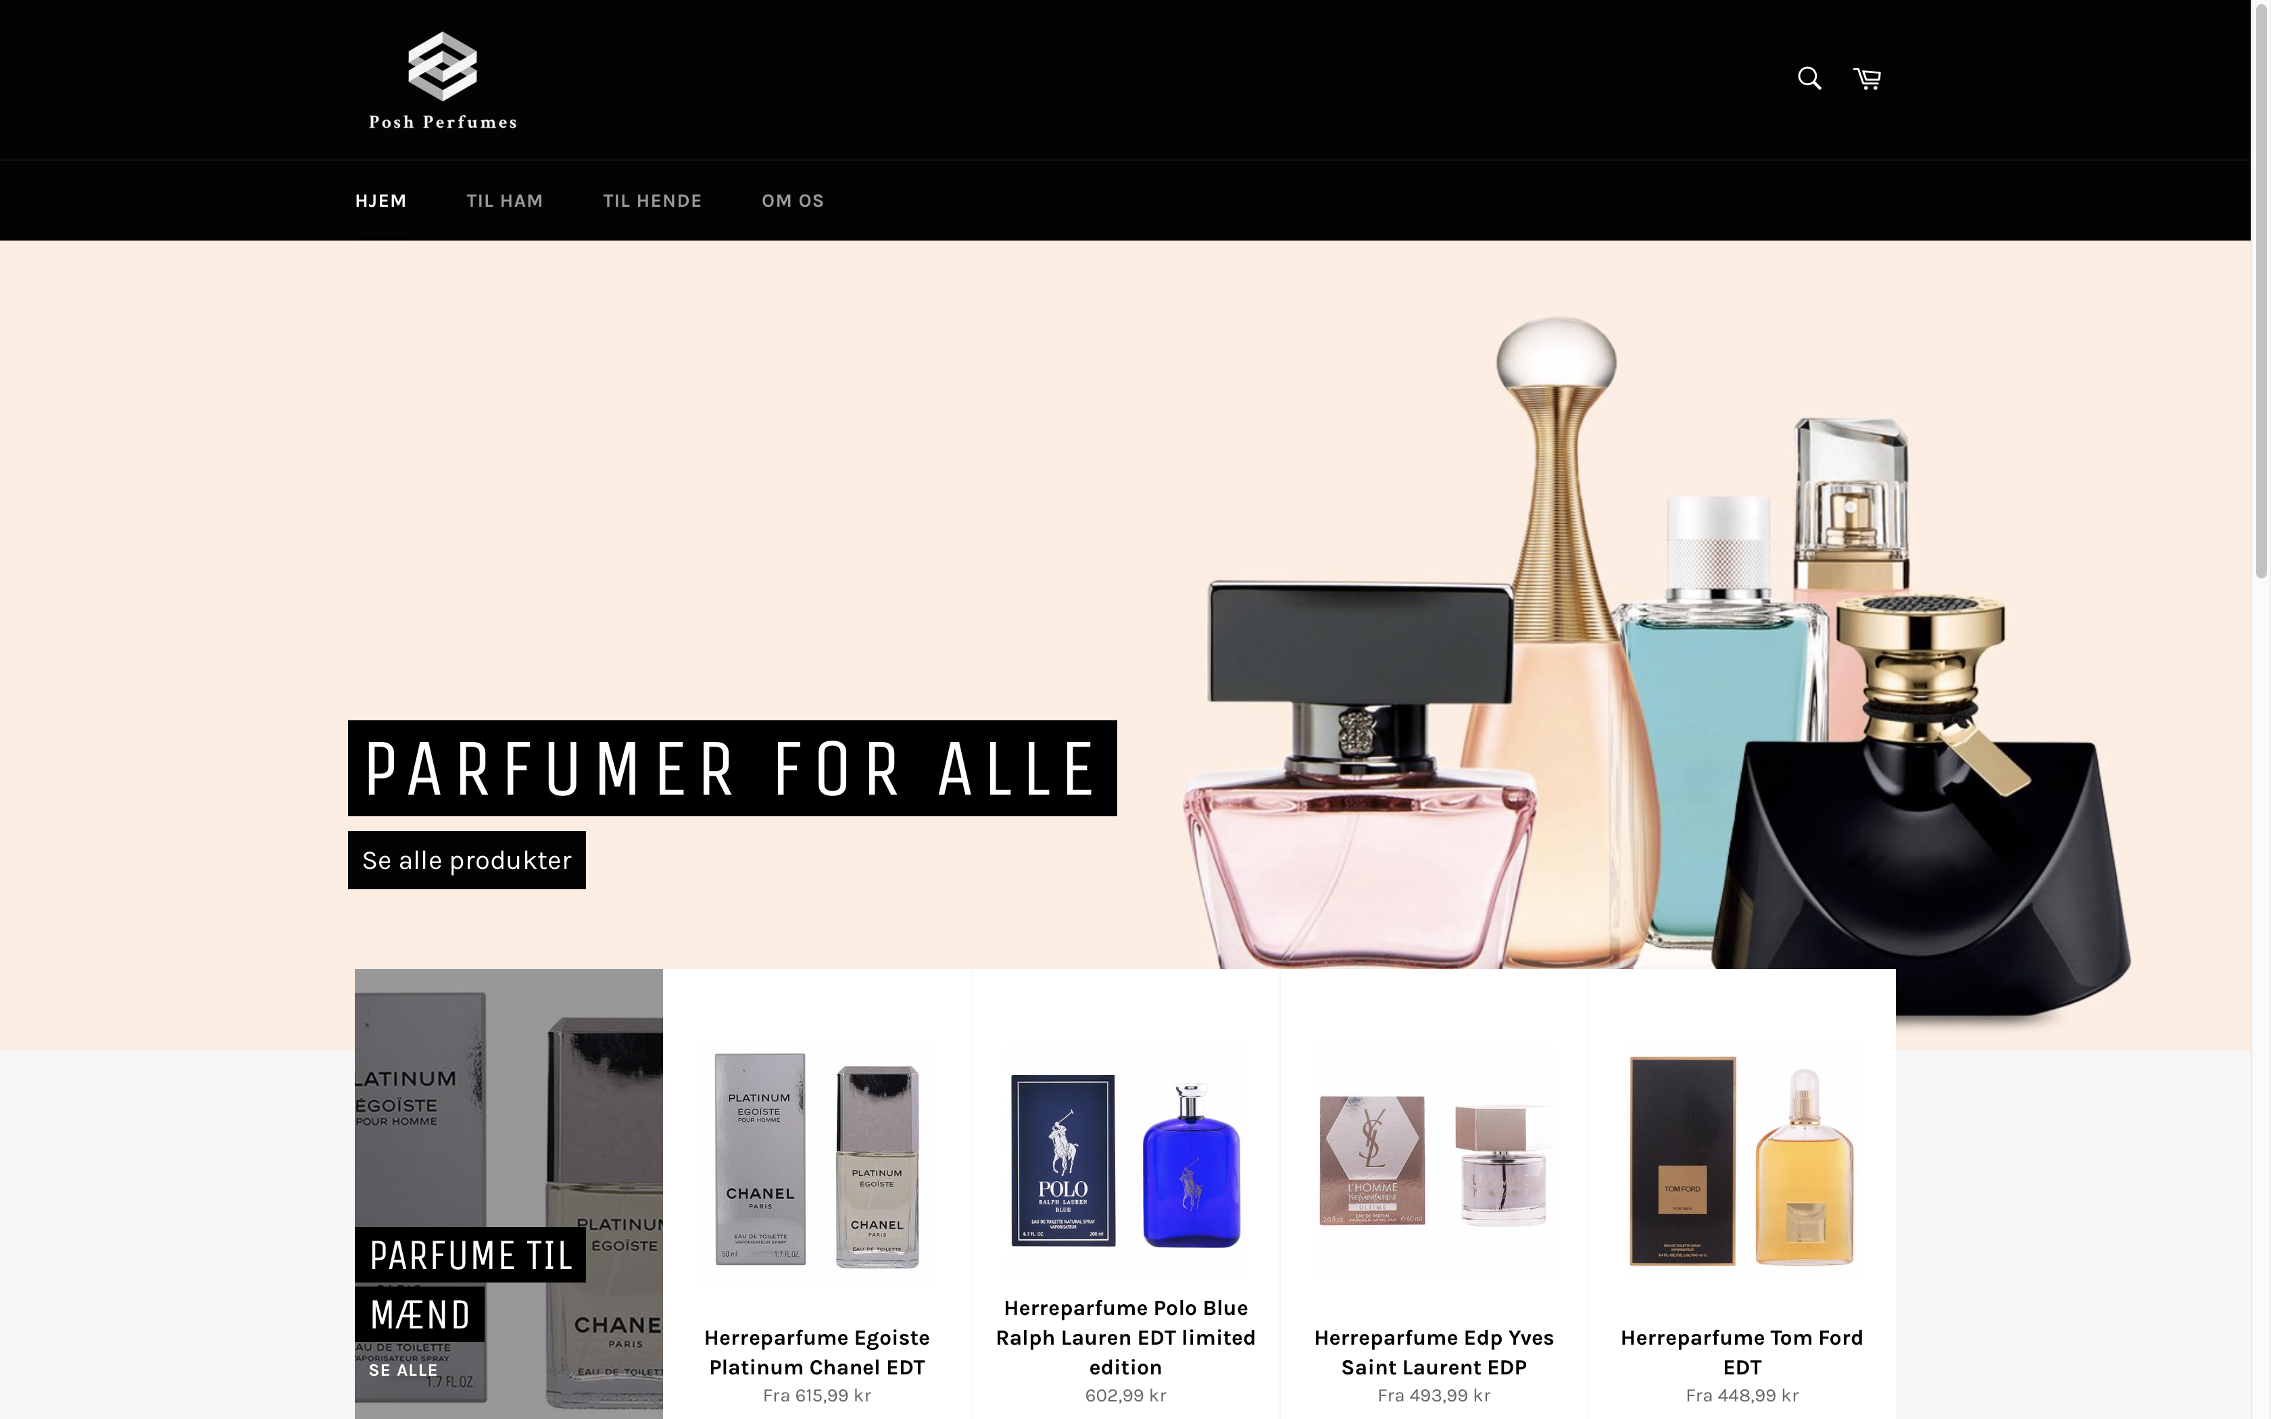The image size is (2271, 1419).
Task: Open the TIL HENDE menu item
Action: (x=652, y=201)
